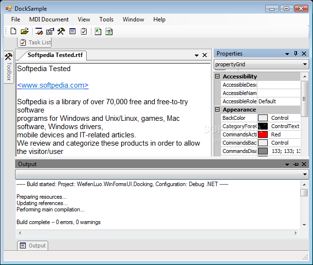Click property grid scroll up arrow
Screen dimensions: 313x265
pos(305,76)
